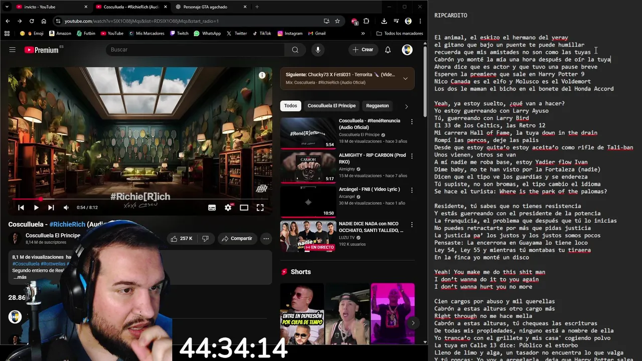
Task: Open the YouTube hamburger guide menu
Action: click(x=13, y=50)
